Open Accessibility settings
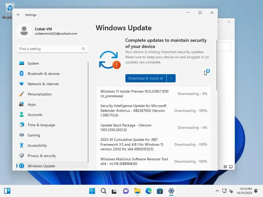This screenshot has width=263, height=197. click(x=52, y=145)
